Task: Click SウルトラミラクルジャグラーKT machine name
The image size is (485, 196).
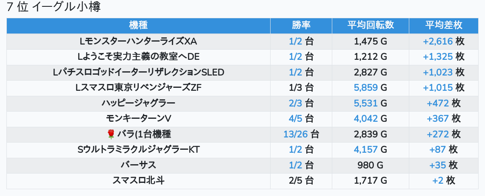Action: pyautogui.click(x=138, y=150)
